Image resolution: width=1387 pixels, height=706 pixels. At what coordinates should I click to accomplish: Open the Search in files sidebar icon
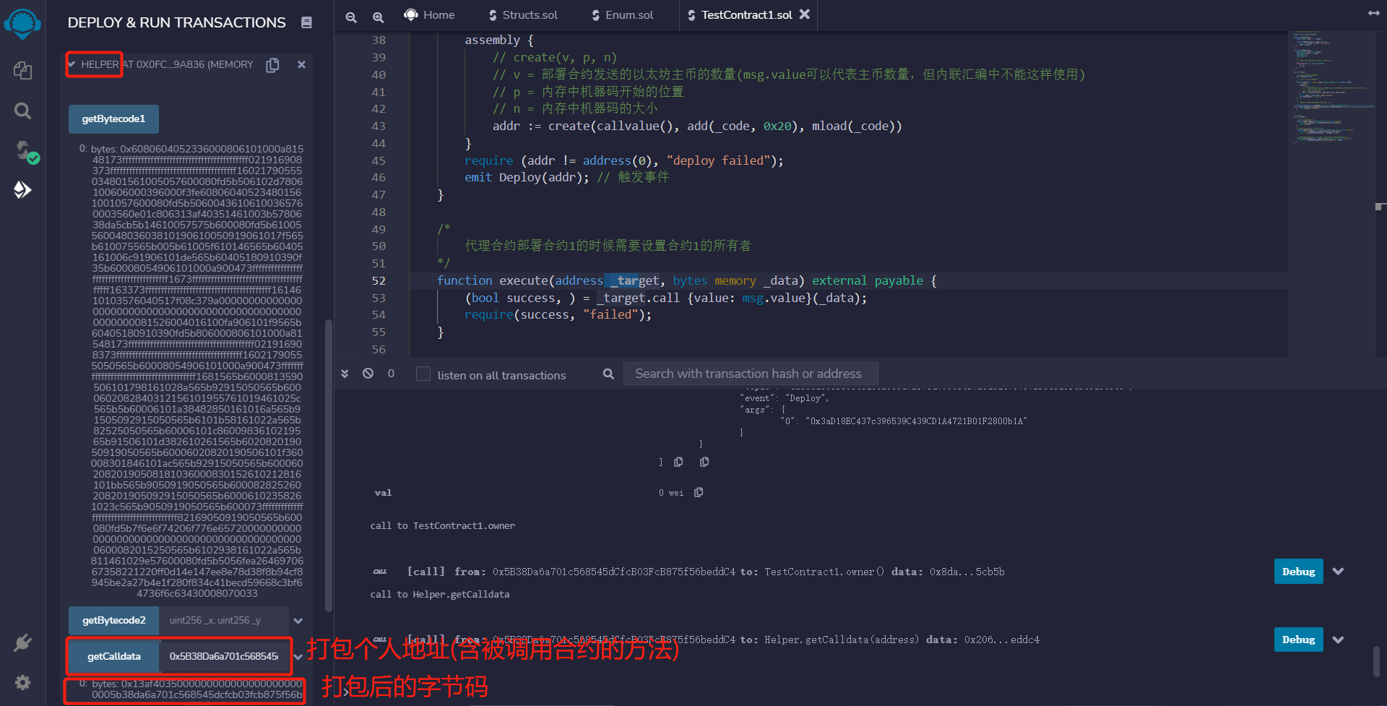(22, 111)
